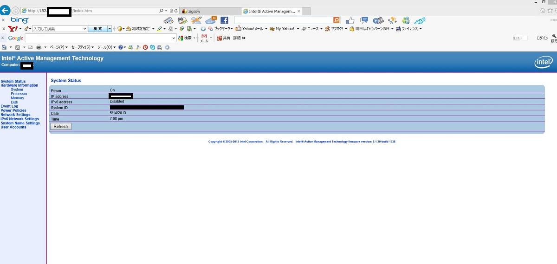Open the Power Policies link

pyautogui.click(x=13, y=110)
